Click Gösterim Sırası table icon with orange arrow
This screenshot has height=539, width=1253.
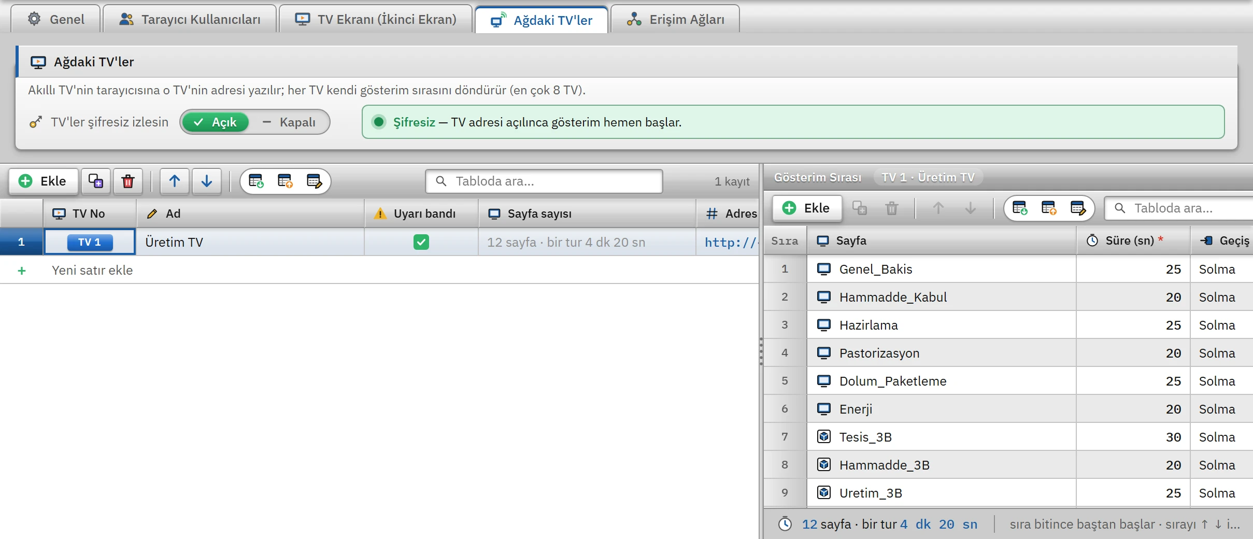click(1049, 208)
